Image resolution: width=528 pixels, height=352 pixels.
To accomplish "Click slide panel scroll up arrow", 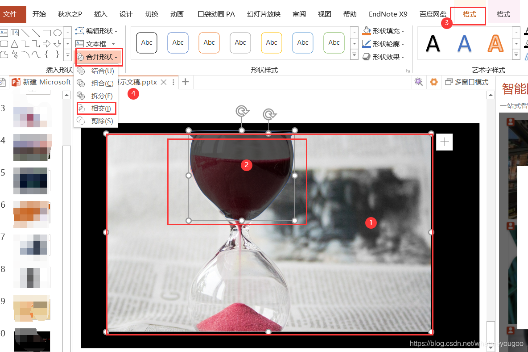I will tap(67, 96).
